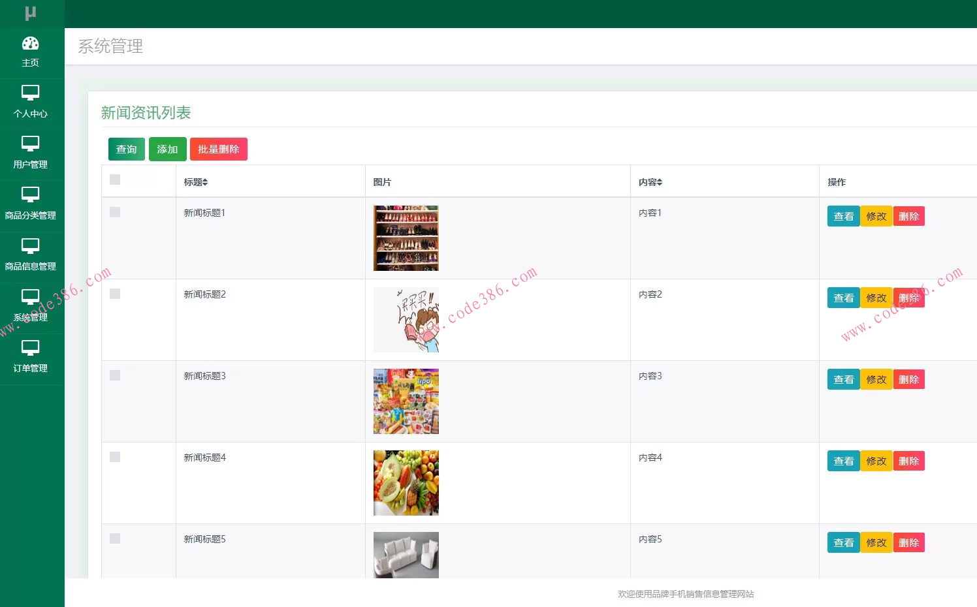Click 修改 for 新闻标题3
This screenshot has width=977, height=607.
click(x=876, y=379)
